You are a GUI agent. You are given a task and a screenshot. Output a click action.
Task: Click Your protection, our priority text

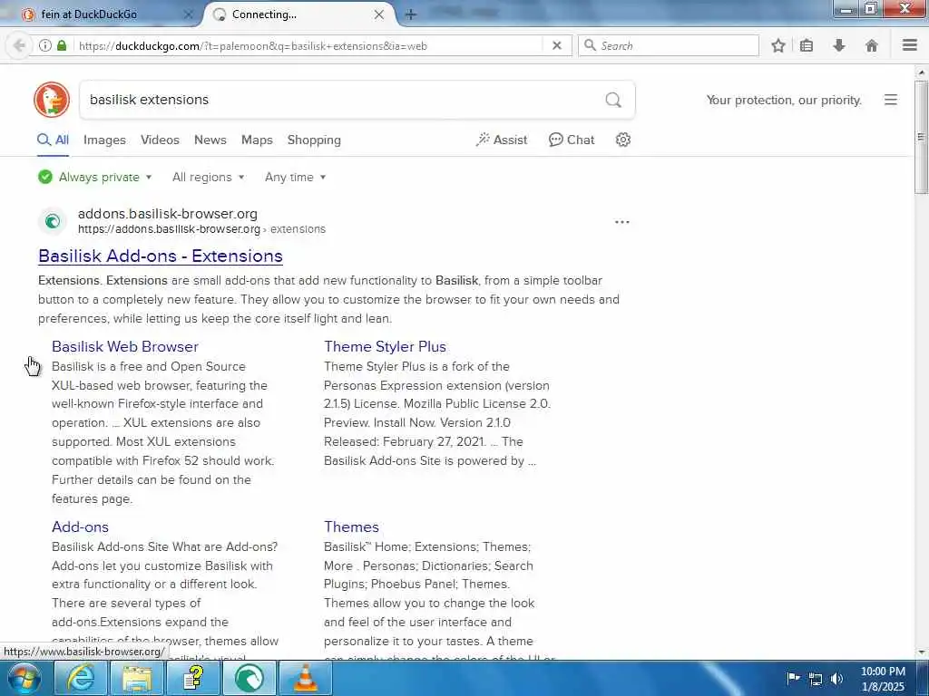click(x=784, y=100)
